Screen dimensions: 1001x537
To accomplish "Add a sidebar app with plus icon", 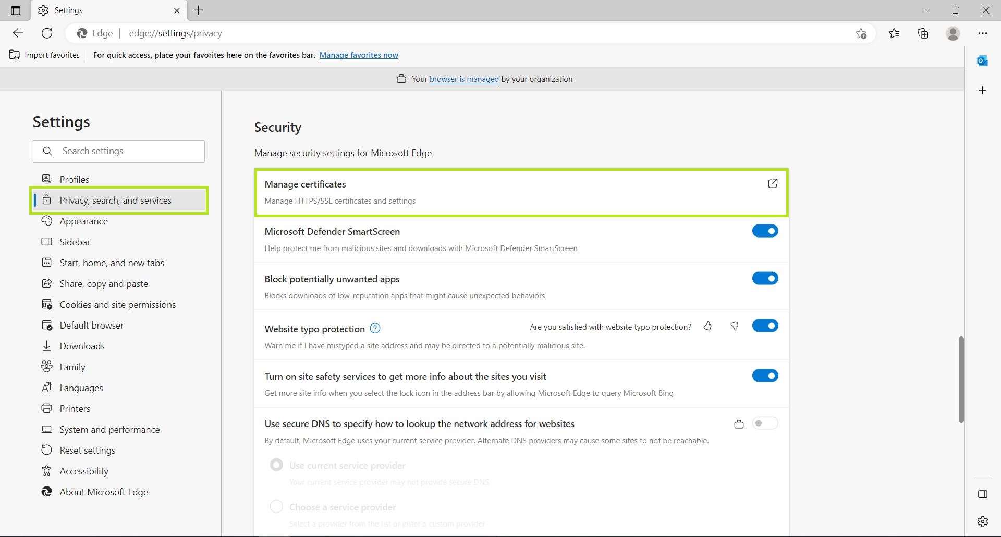I will (x=983, y=91).
